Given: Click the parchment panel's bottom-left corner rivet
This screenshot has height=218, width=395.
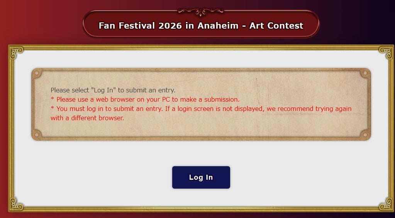Looking at the screenshot, I should (37, 134).
